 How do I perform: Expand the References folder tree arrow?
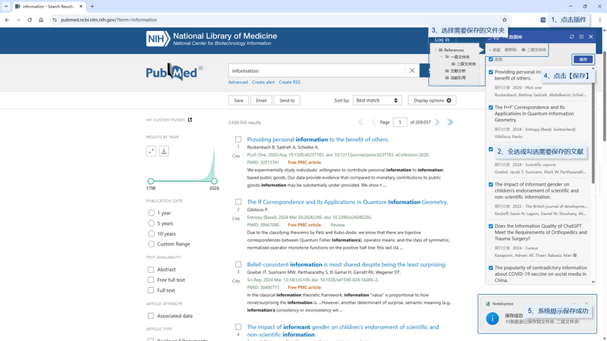click(x=435, y=50)
